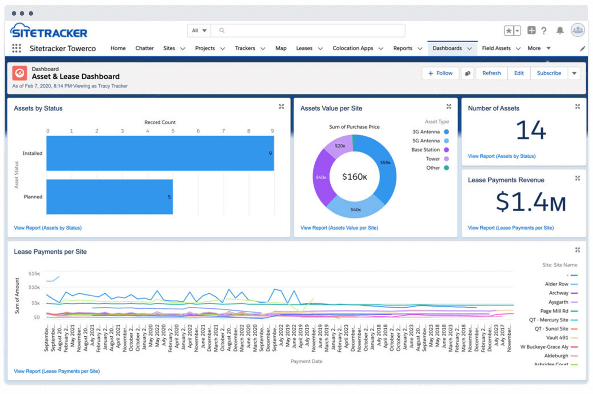Open the help question mark icon
The height and width of the screenshot is (394, 593).
coord(544,31)
